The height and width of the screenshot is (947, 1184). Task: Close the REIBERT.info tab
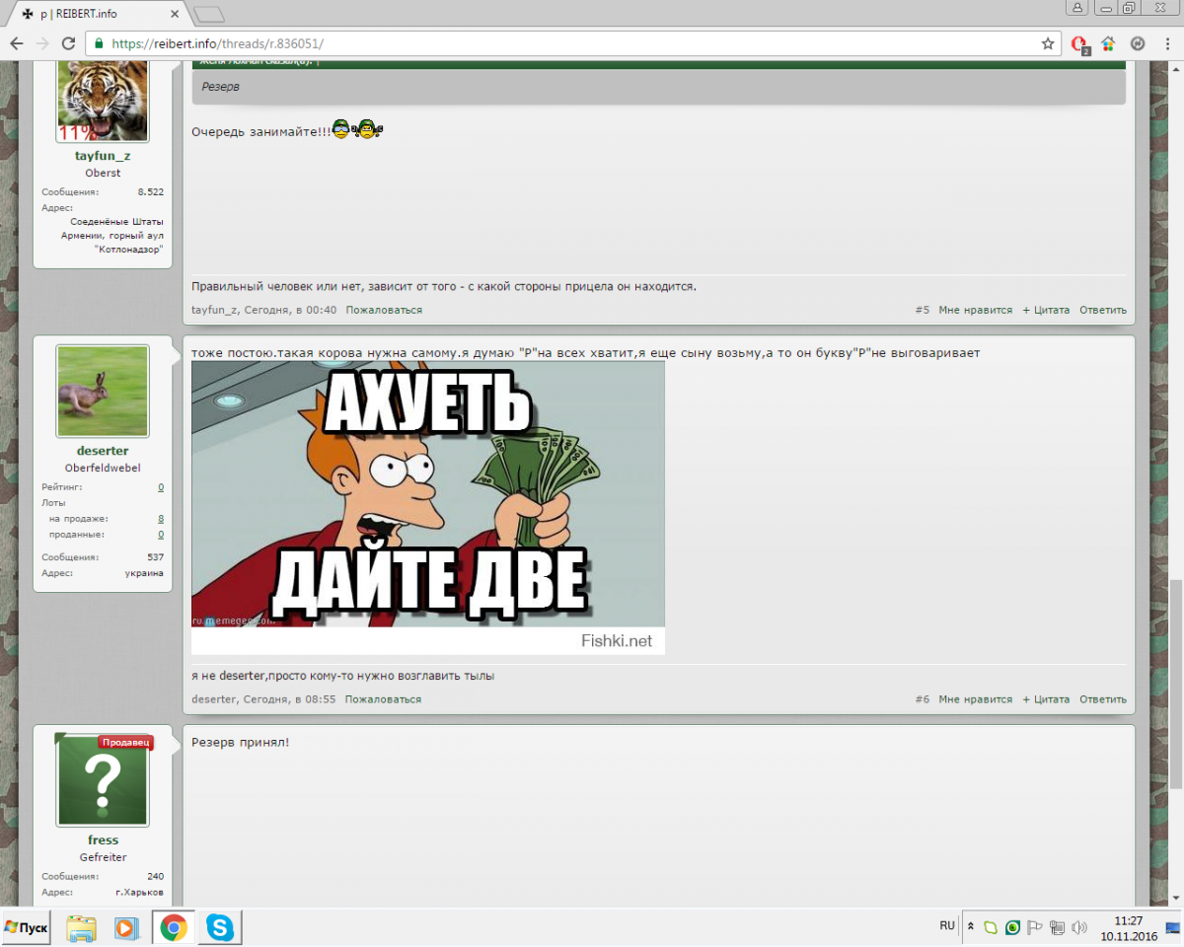tap(175, 15)
